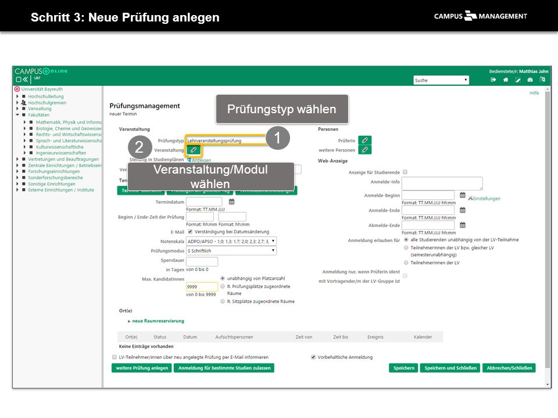Click 'Anmeldung für bestimmte Studien zulassen' button
The height and width of the screenshot is (418, 558).
[224, 368]
